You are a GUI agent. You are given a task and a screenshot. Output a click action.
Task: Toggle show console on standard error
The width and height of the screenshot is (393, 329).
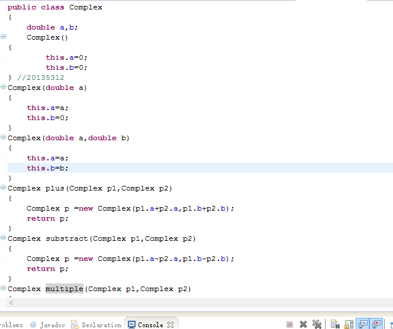pyautogui.click(x=376, y=324)
